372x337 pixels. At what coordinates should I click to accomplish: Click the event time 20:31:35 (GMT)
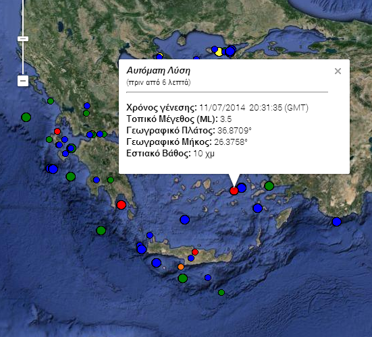pyautogui.click(x=279, y=108)
